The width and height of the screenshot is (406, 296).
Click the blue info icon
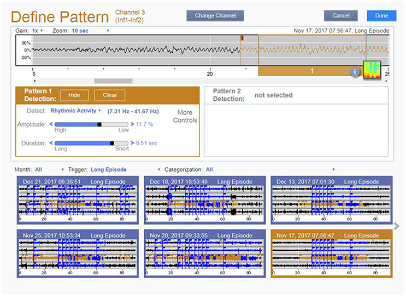pyautogui.click(x=355, y=72)
